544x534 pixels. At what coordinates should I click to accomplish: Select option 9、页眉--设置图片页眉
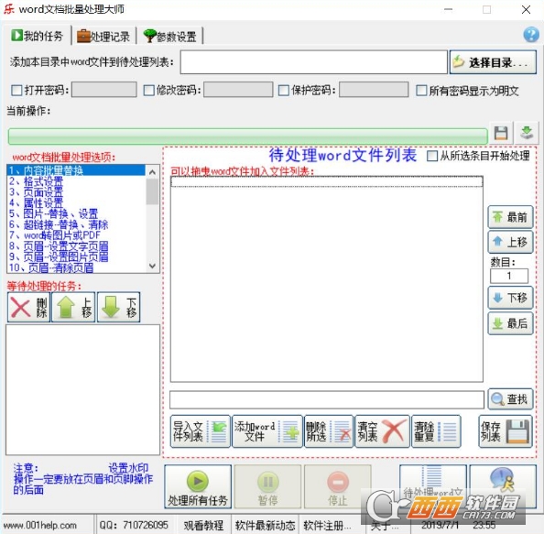click(76, 256)
